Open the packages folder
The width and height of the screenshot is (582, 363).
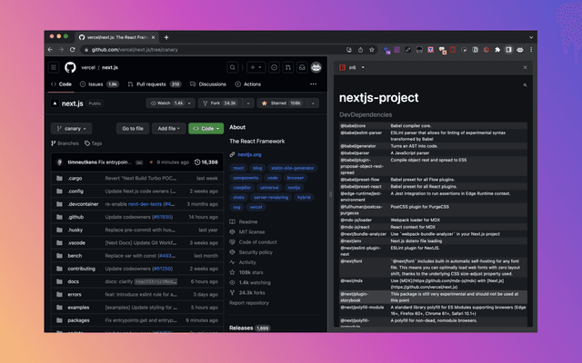pos(78,320)
